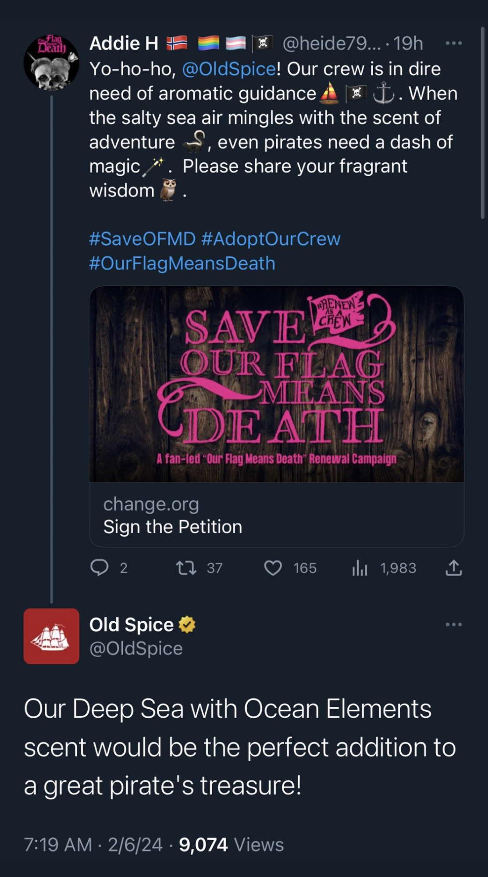The image size is (488, 877).
Task: Open the Save Our Flag Means Death image
Action: [276, 384]
